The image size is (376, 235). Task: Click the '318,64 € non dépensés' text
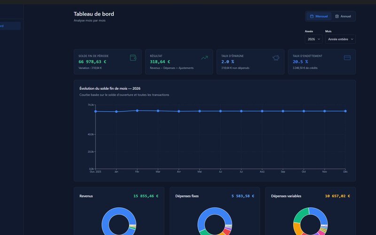[x=235, y=68]
